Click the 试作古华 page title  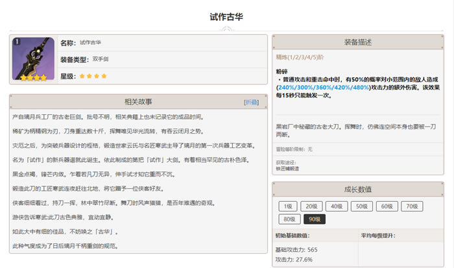(x=227, y=16)
